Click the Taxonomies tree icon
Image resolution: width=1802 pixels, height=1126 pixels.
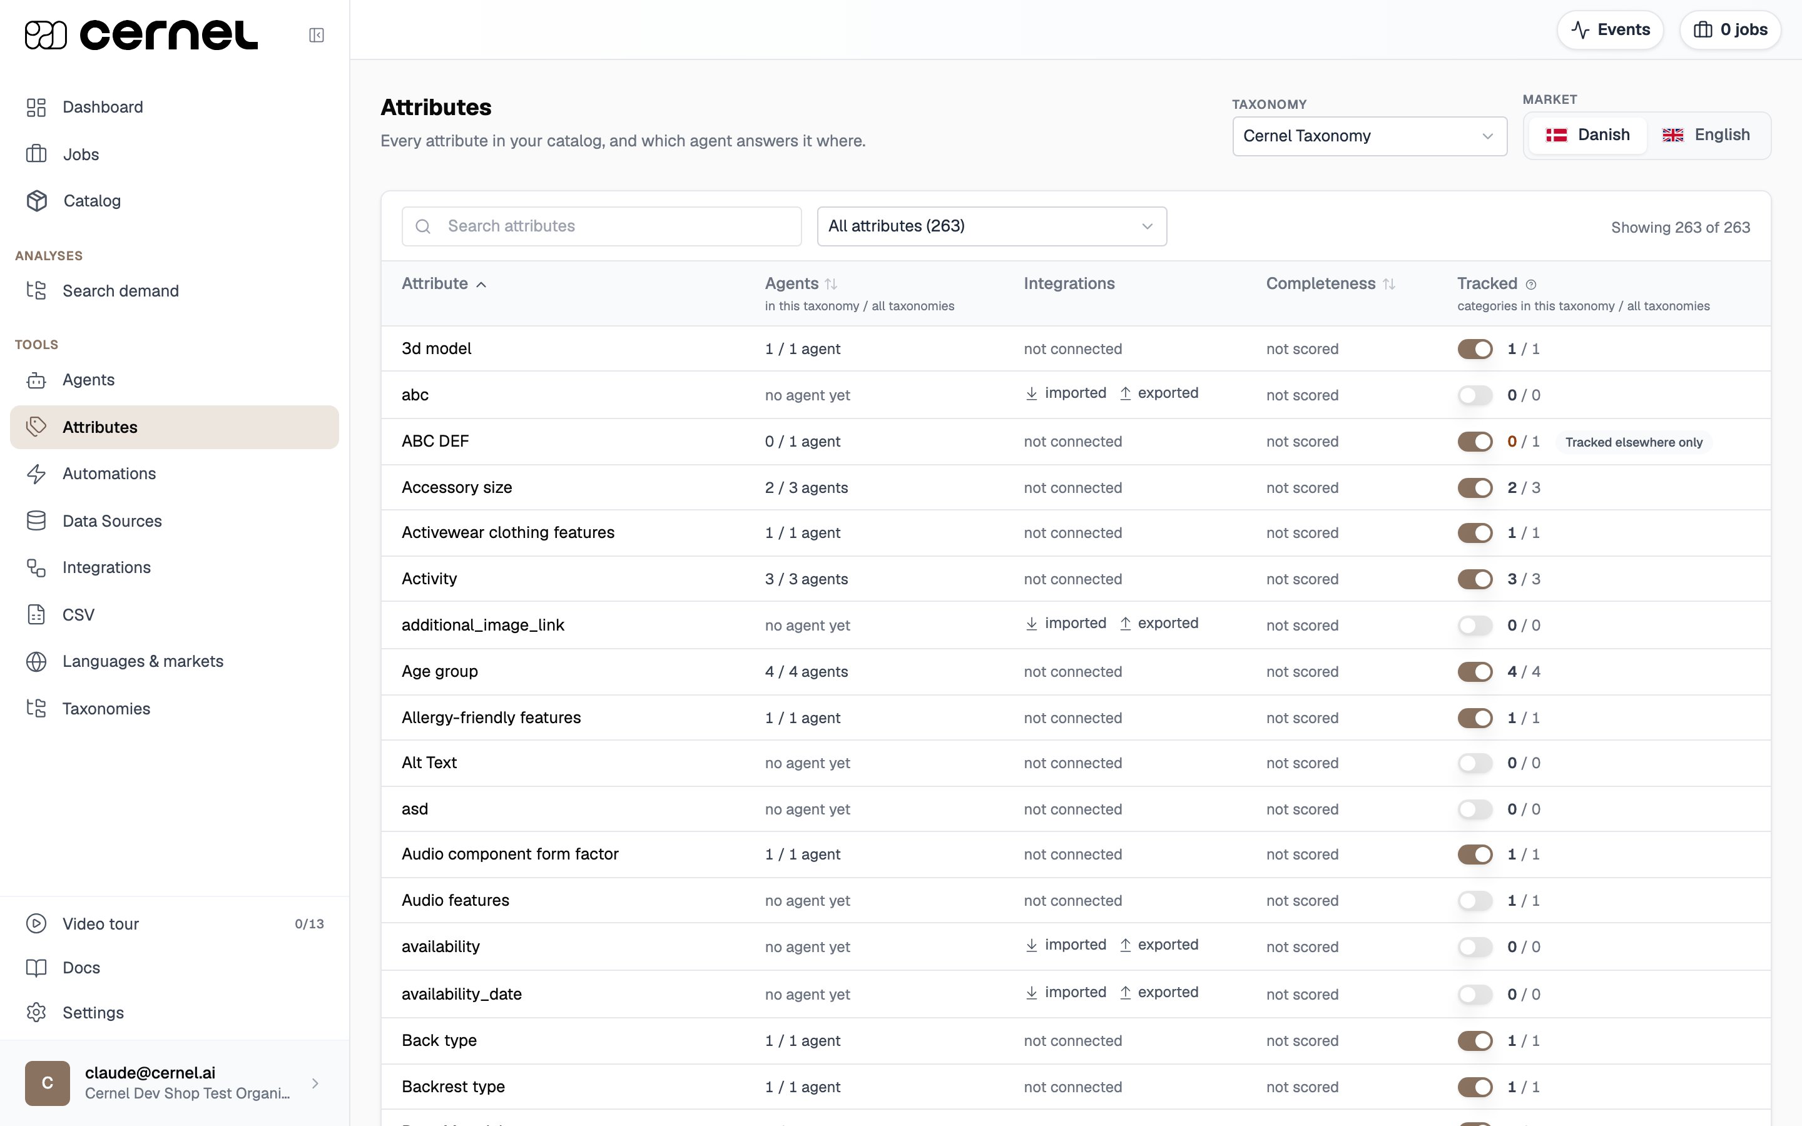point(36,708)
